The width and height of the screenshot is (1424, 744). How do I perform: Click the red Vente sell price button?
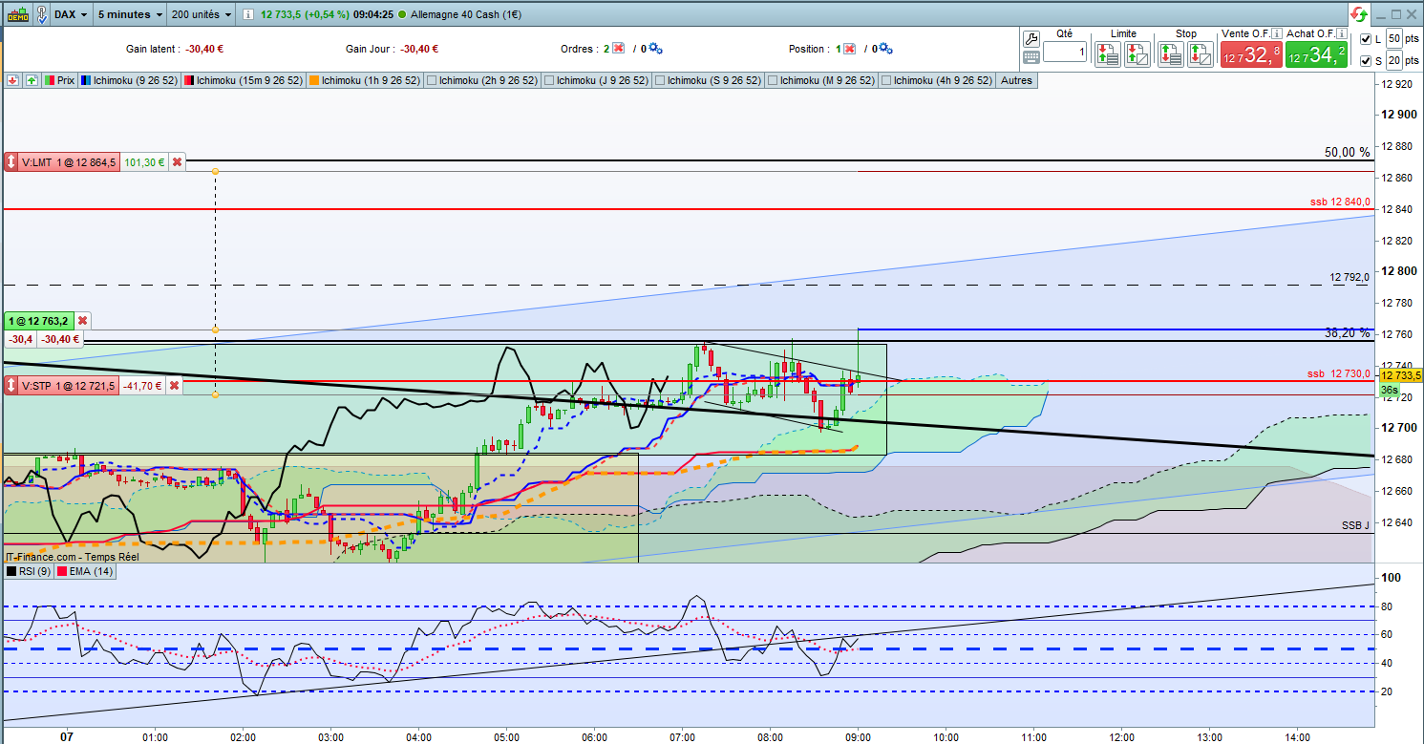point(1251,54)
